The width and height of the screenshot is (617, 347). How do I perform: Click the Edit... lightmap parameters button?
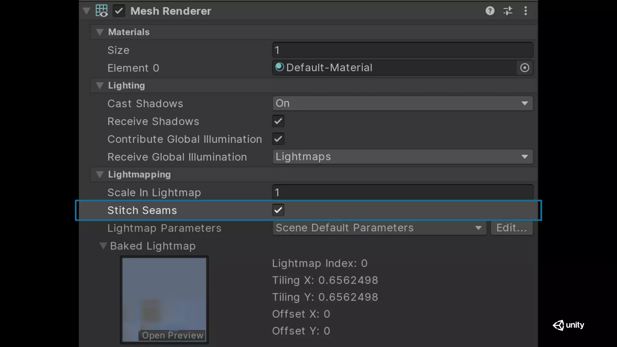512,228
